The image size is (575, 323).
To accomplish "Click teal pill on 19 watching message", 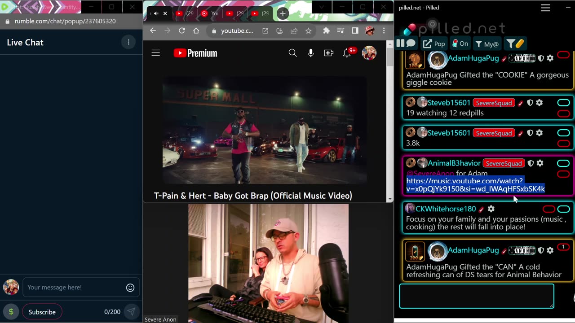I will pos(563,103).
